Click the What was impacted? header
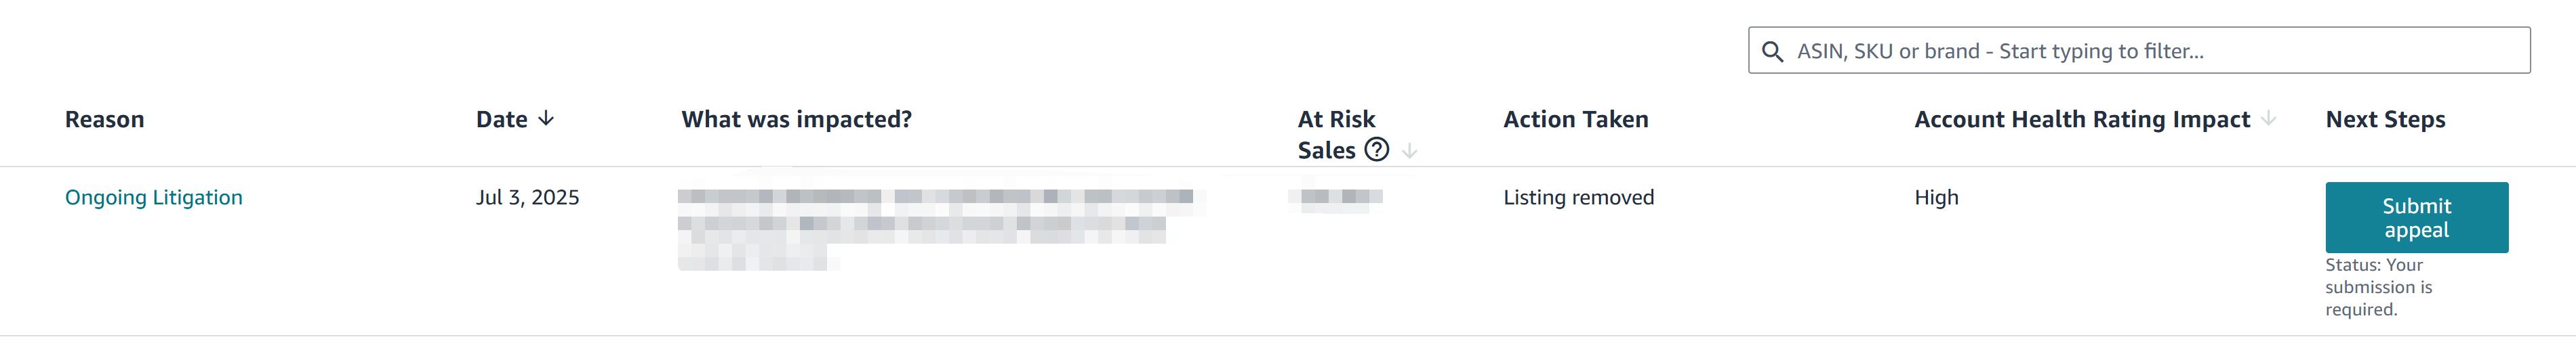This screenshot has width=2576, height=354. 797,120
